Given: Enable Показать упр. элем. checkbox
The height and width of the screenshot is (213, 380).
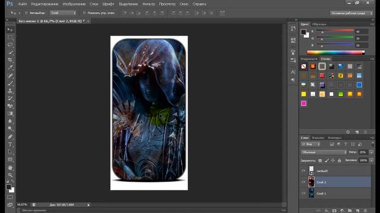Looking at the screenshot, I should (84, 13).
